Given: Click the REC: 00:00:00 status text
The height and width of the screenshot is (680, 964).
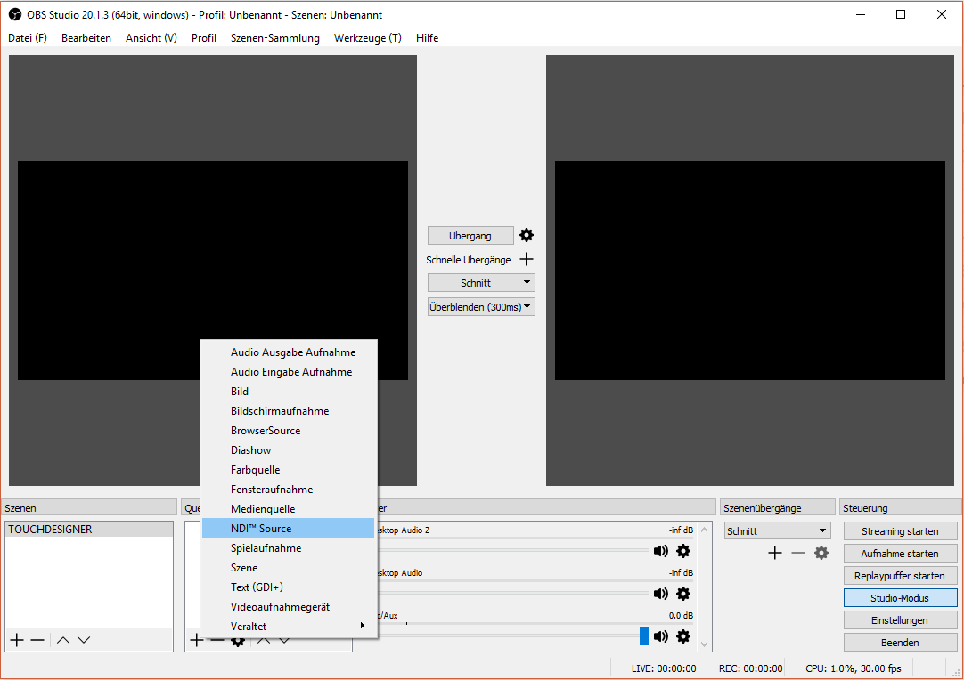Looking at the screenshot, I should [x=751, y=668].
